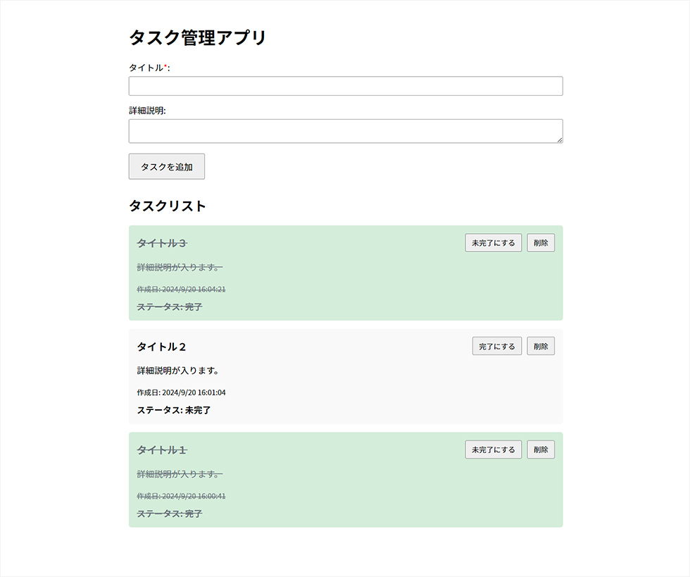Select the タイトル1 task heading
Screen dimensions: 690x577
pyautogui.click(x=162, y=449)
